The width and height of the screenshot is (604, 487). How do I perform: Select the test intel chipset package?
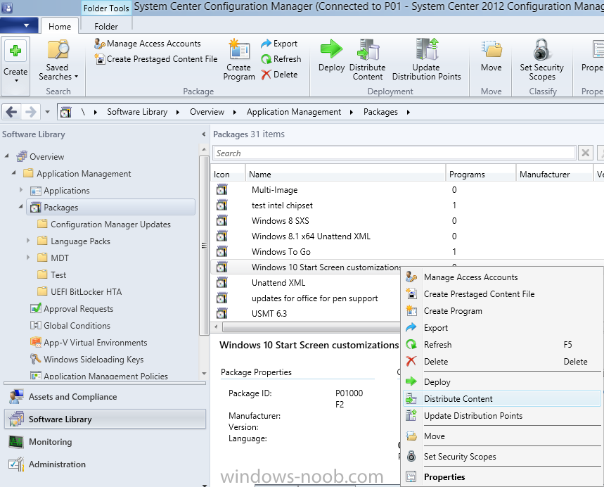point(407,205)
